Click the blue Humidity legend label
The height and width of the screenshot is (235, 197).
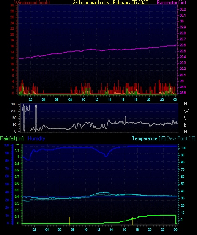(x=36, y=138)
